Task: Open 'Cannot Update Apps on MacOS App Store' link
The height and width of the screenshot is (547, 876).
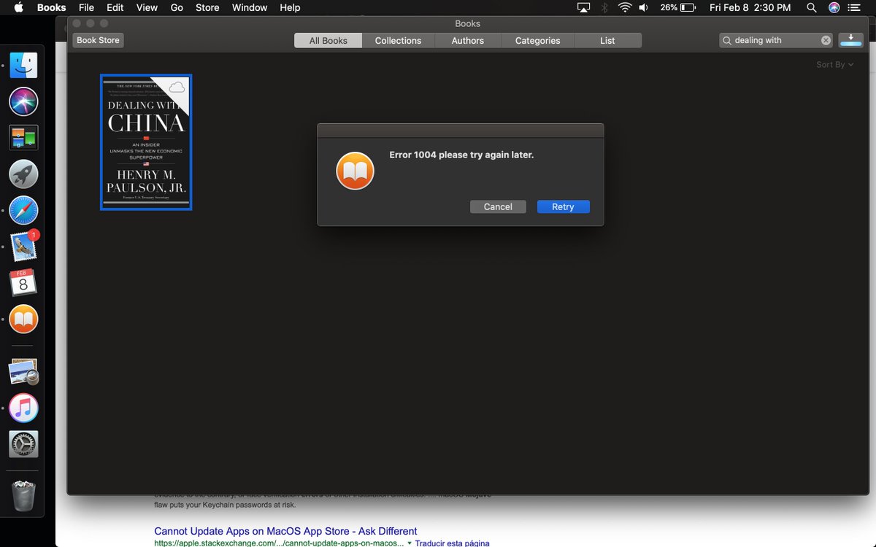Action: 285,531
